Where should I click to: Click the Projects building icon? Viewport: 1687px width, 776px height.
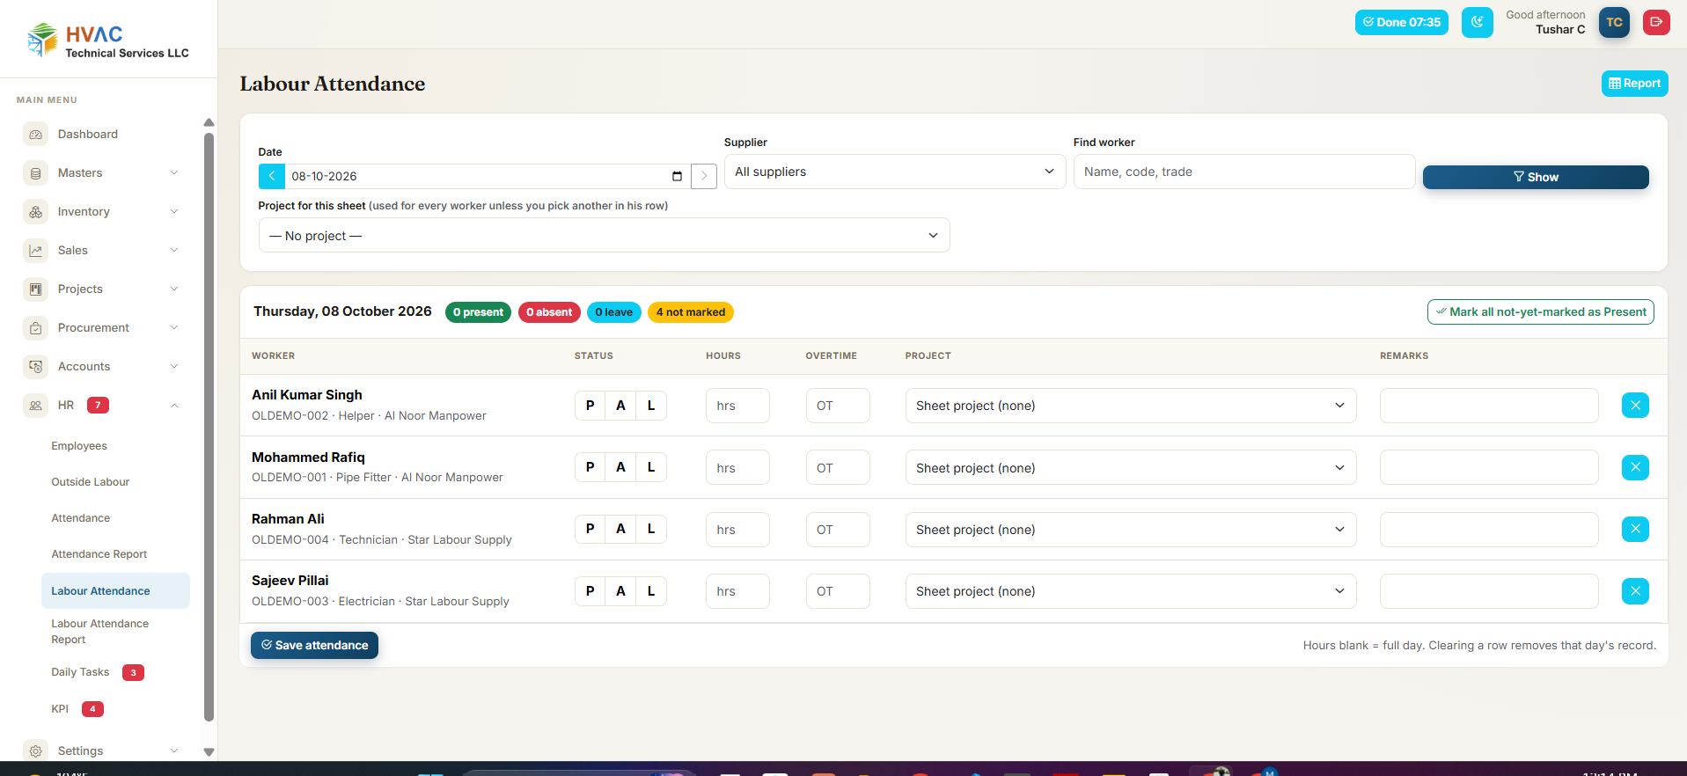click(x=36, y=289)
